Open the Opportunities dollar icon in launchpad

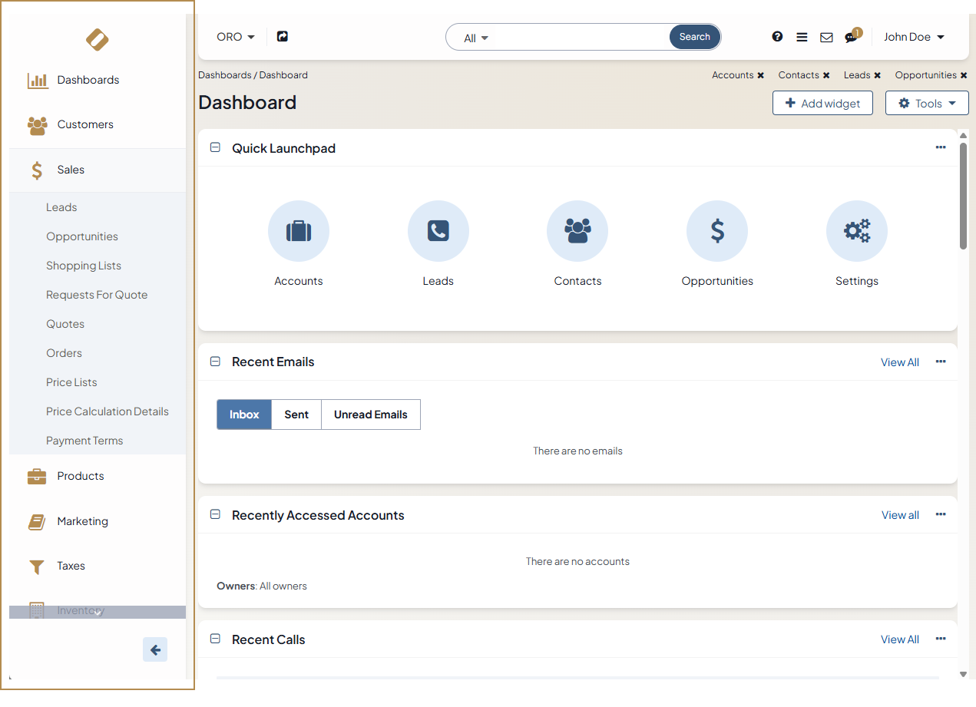pyautogui.click(x=717, y=231)
